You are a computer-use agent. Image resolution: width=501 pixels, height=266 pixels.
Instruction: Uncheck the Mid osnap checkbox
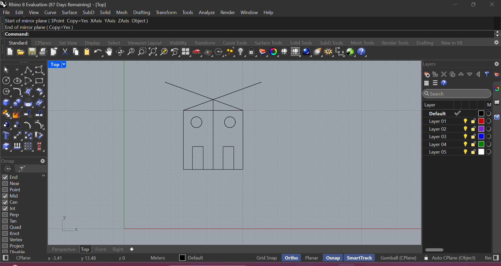[x=5, y=196]
